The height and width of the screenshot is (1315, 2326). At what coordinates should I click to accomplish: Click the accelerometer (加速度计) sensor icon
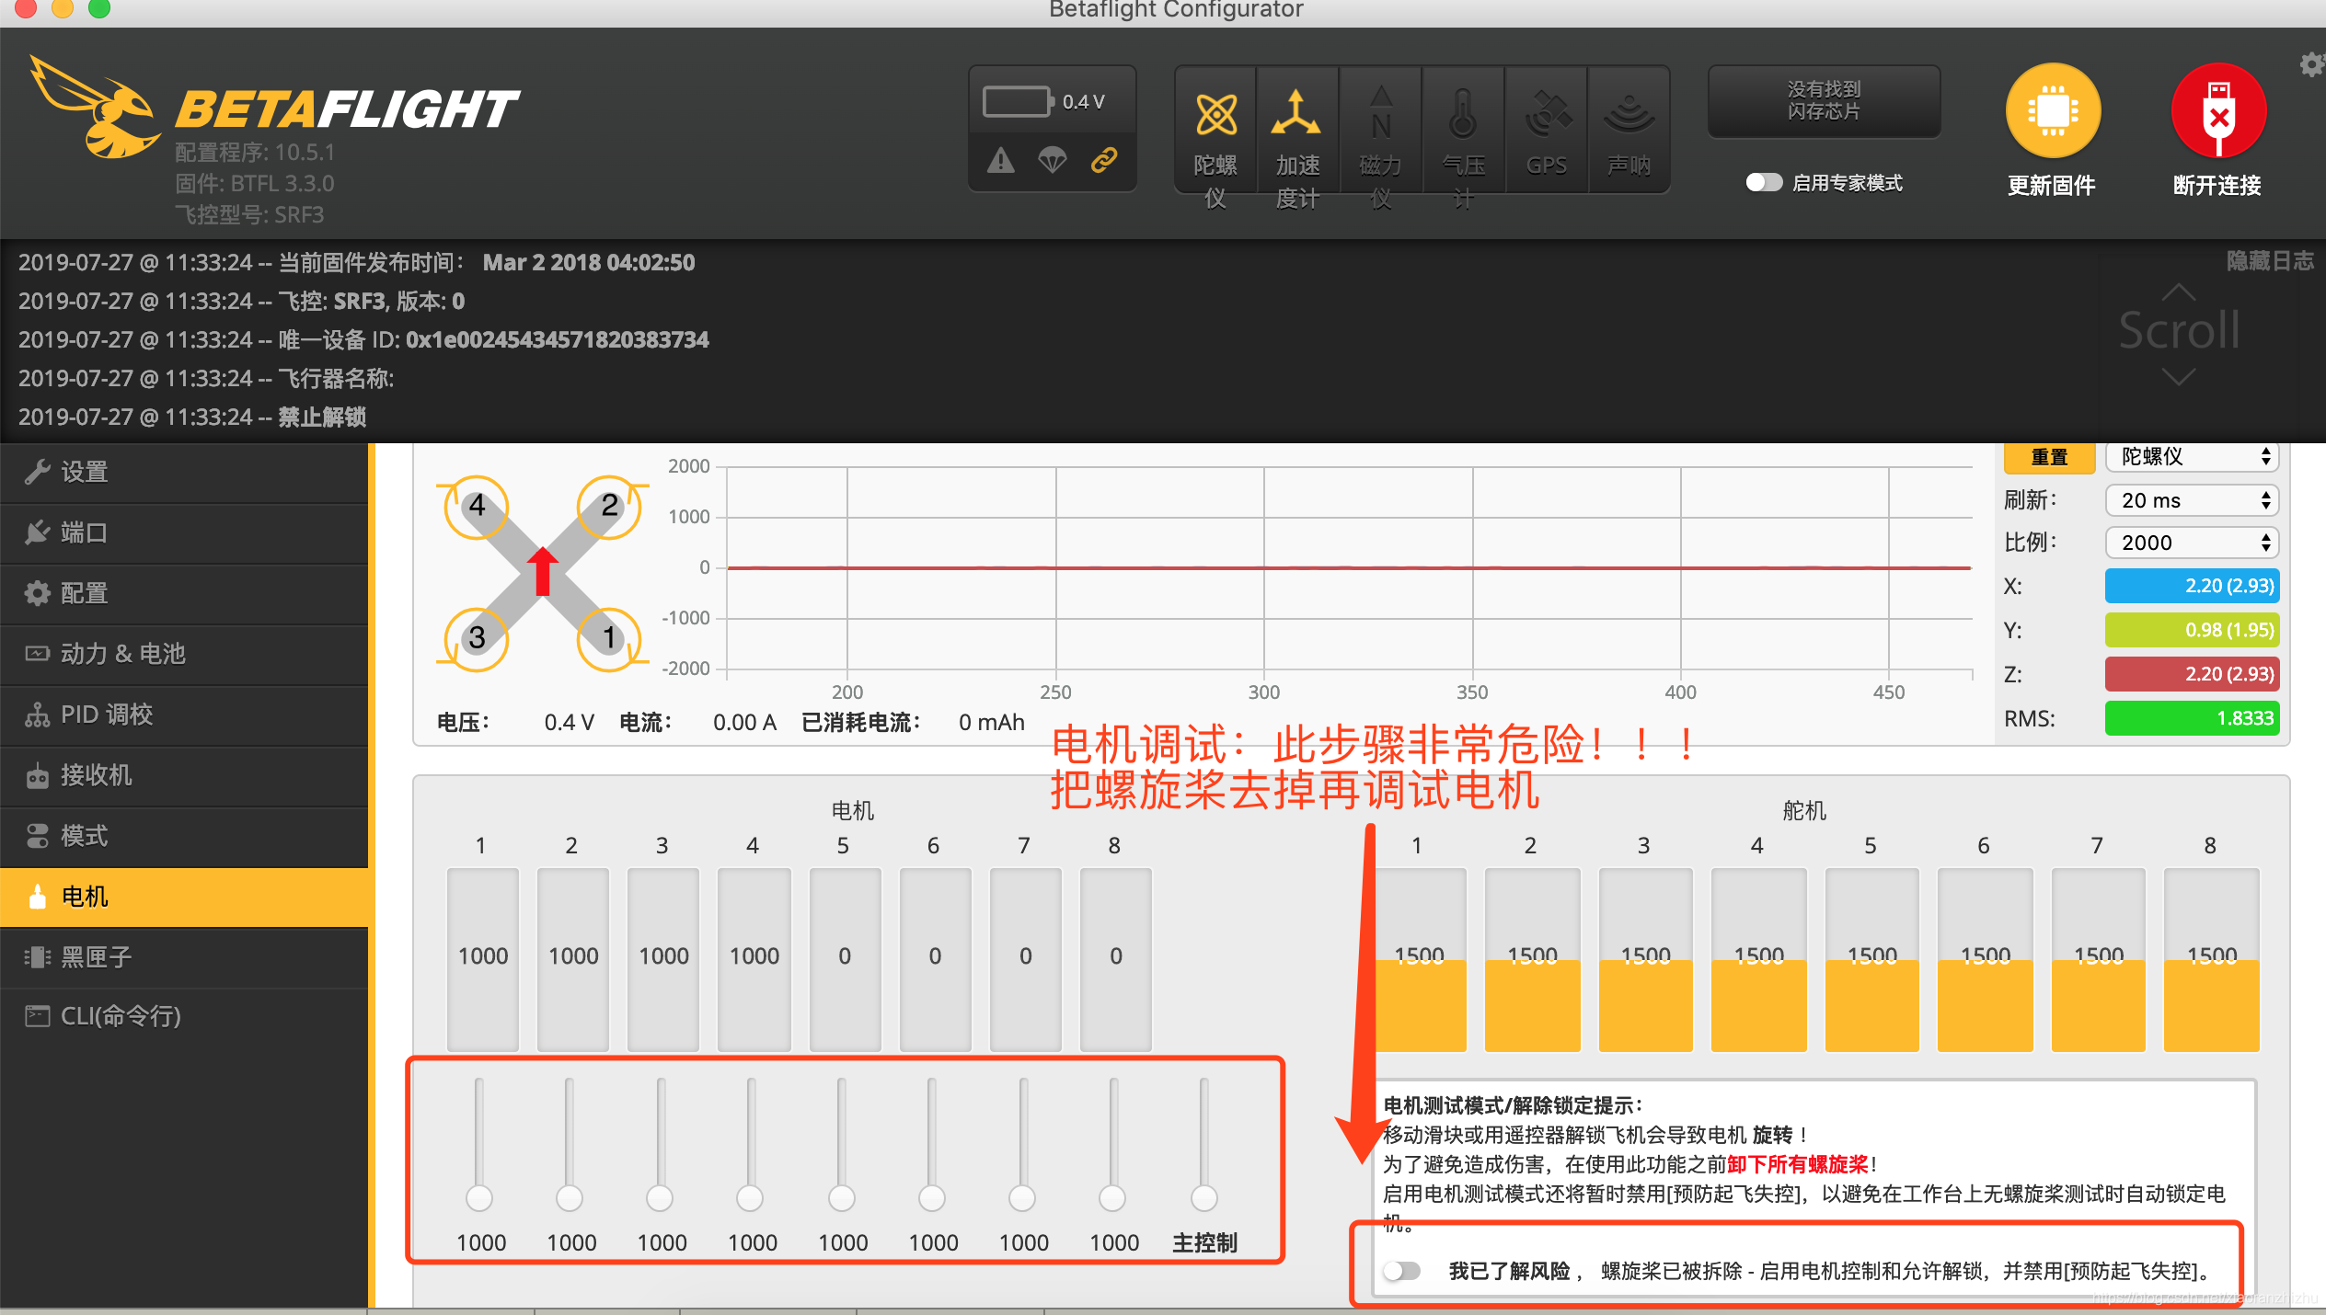click(x=1296, y=116)
